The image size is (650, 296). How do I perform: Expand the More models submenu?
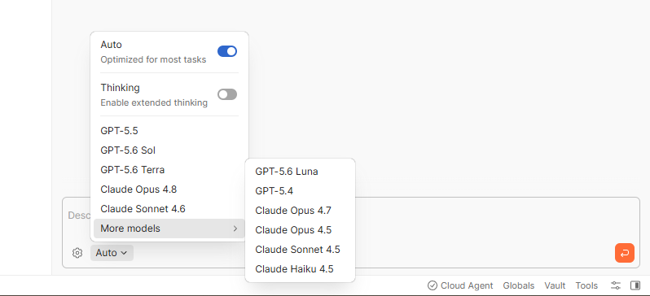pos(169,229)
